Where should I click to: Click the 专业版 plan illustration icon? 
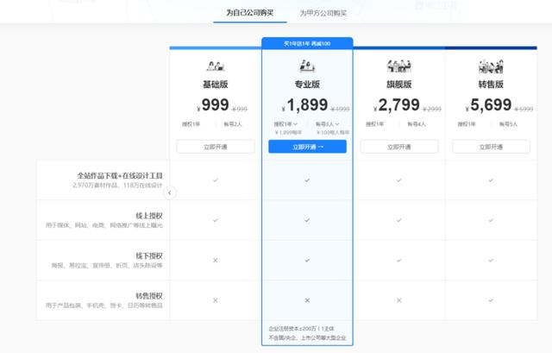[x=307, y=66]
